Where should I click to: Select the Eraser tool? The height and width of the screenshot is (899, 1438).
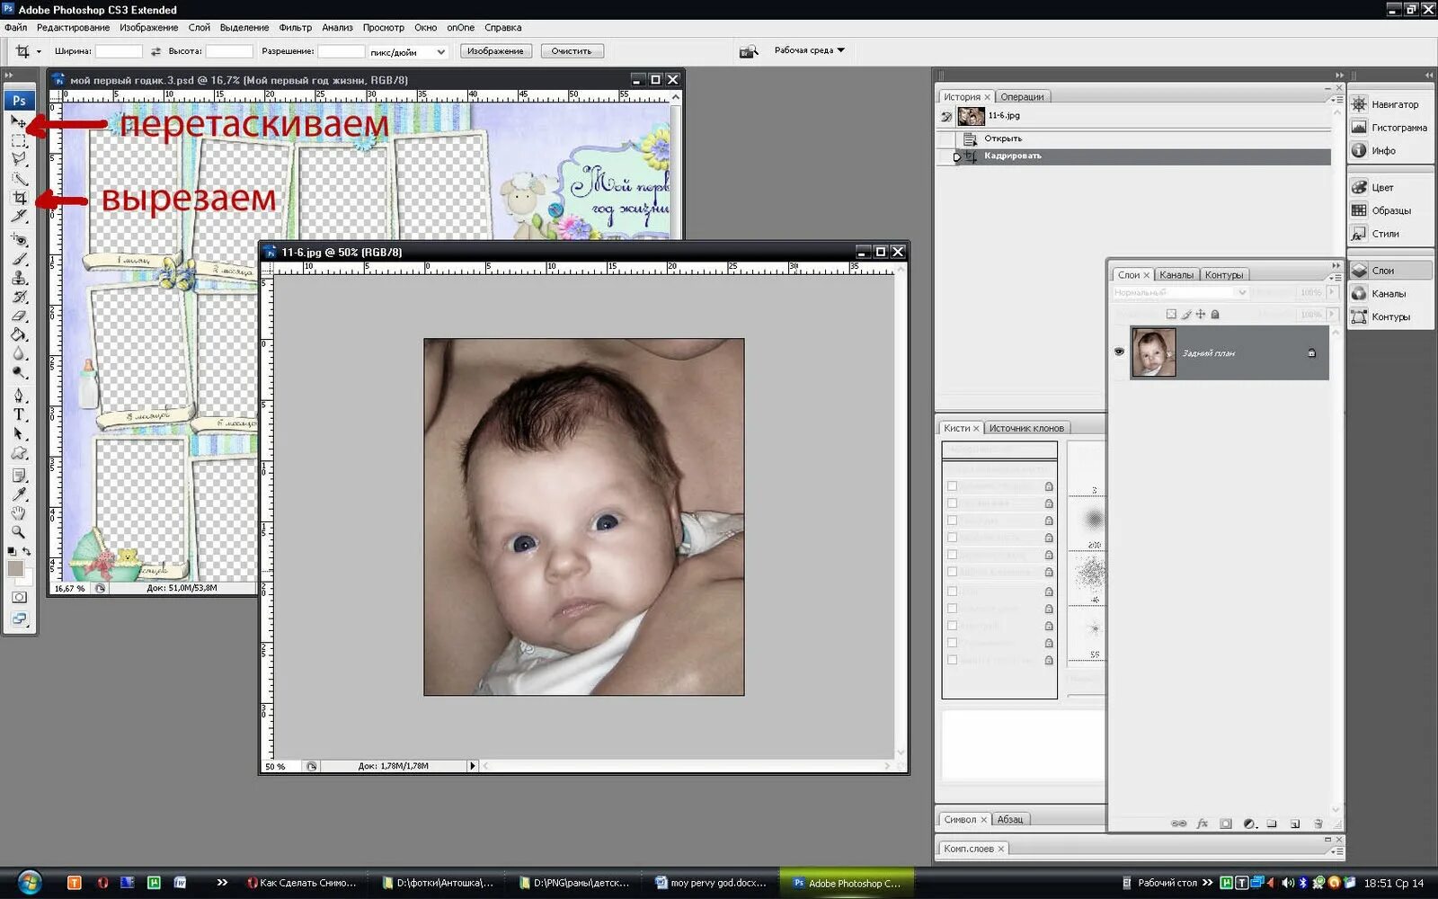18,316
